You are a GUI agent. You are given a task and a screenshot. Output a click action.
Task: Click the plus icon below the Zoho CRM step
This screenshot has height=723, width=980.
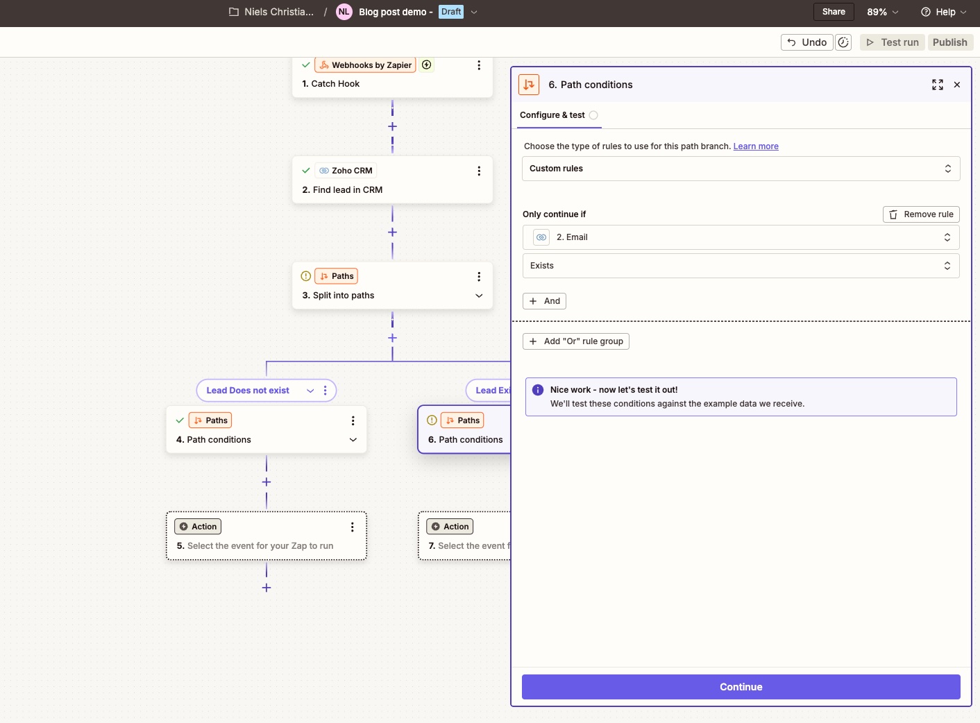(x=392, y=232)
